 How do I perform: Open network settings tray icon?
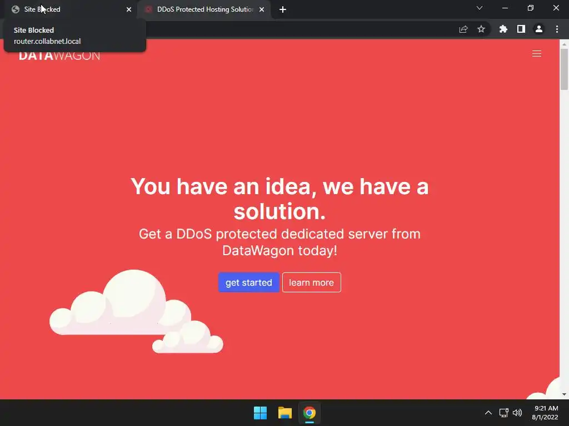point(503,413)
